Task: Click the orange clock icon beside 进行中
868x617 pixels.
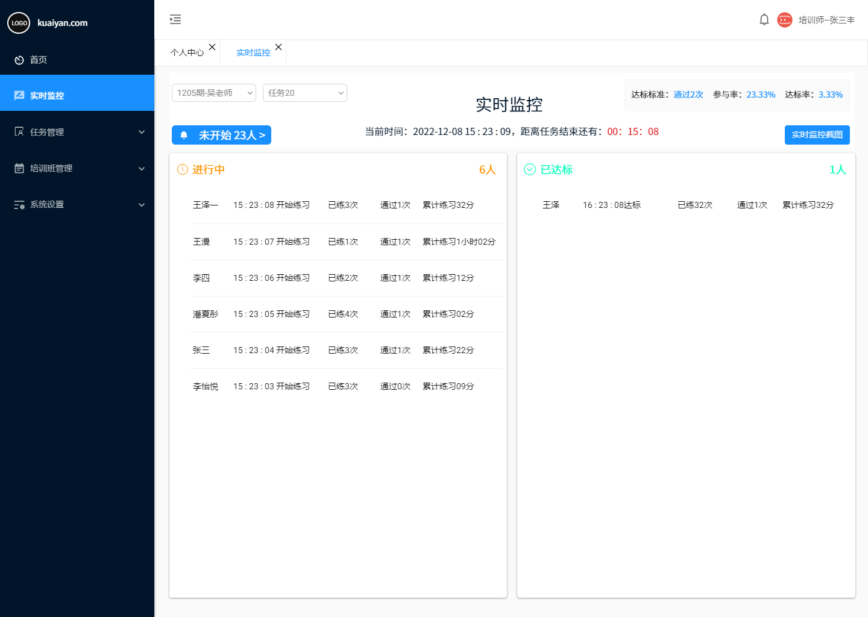Action: tap(183, 169)
